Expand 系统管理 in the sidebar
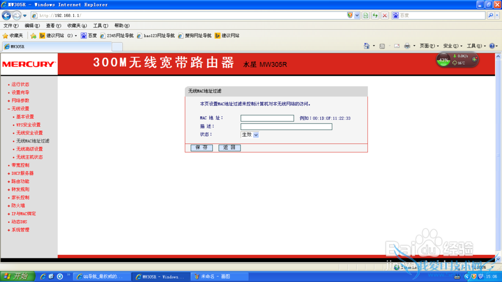502x282 pixels. coord(20,230)
